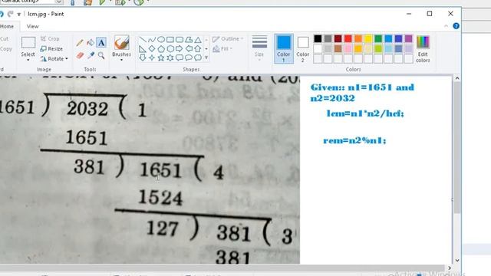
Task: Pick the black color swatch
Action: 318,38
